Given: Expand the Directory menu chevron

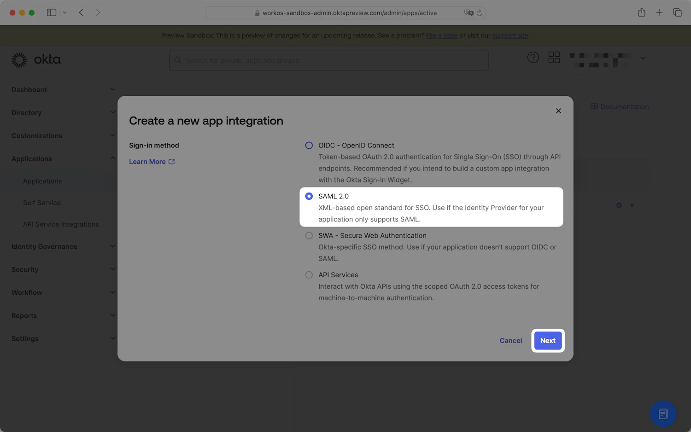Looking at the screenshot, I should tap(112, 112).
